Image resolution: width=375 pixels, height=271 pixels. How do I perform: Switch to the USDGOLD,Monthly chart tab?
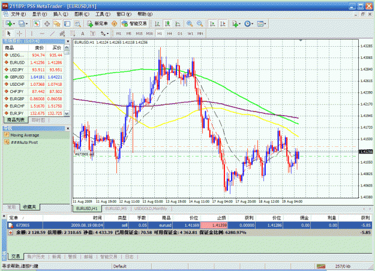(151, 209)
